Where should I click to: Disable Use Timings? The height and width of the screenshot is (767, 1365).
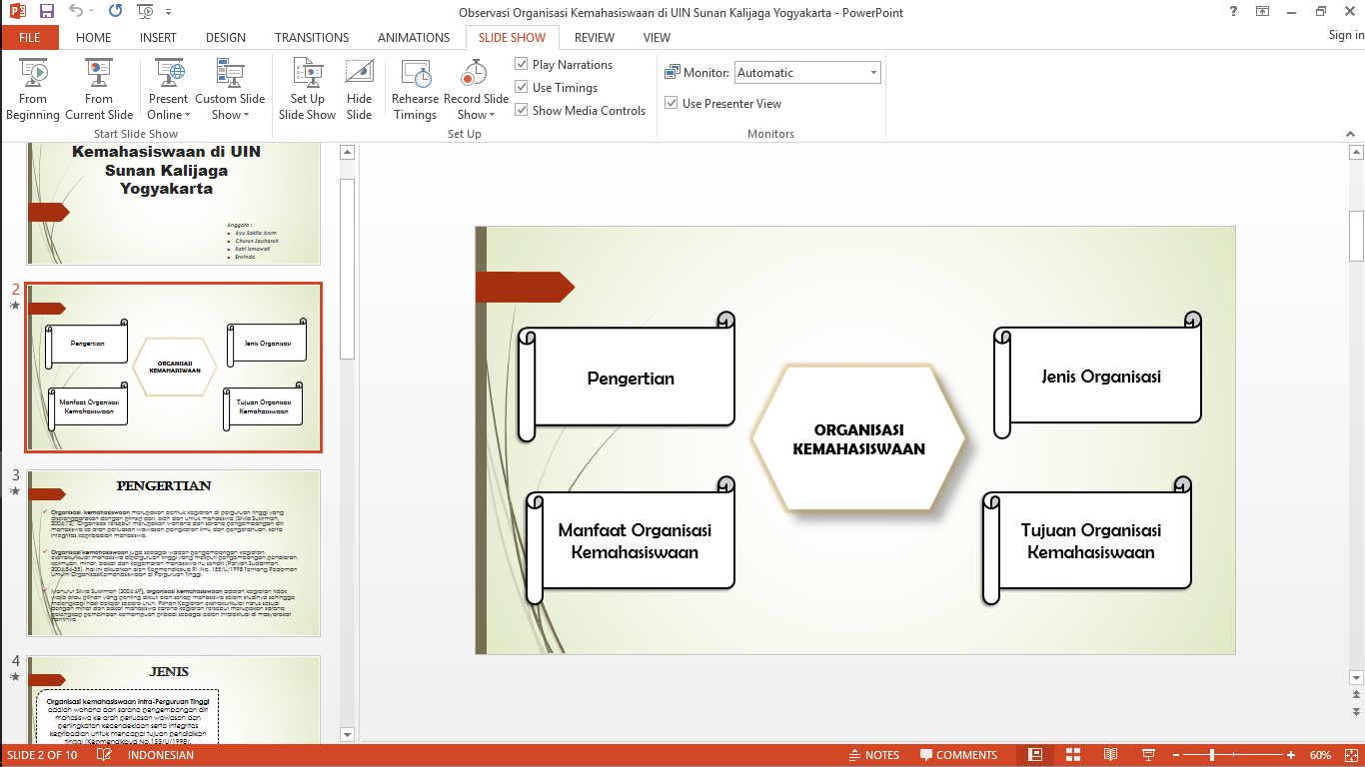click(521, 87)
